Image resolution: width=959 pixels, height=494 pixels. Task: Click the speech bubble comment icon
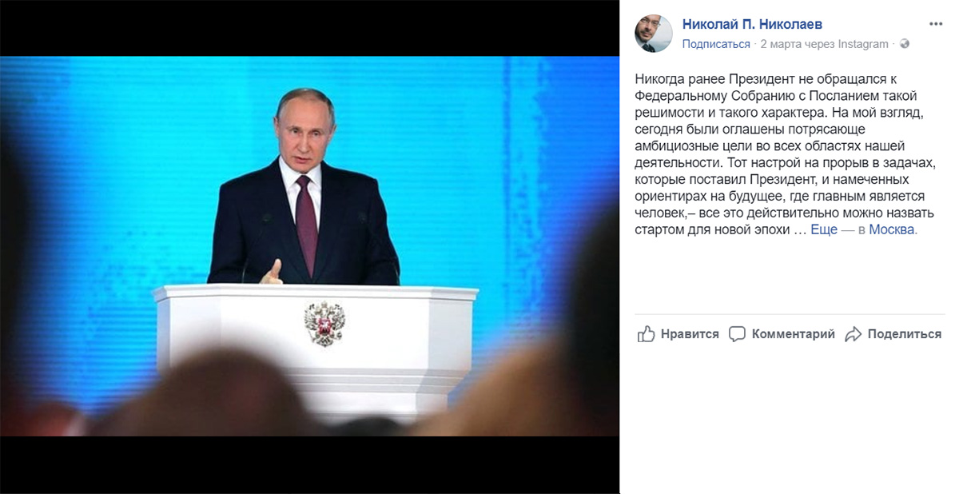(737, 334)
